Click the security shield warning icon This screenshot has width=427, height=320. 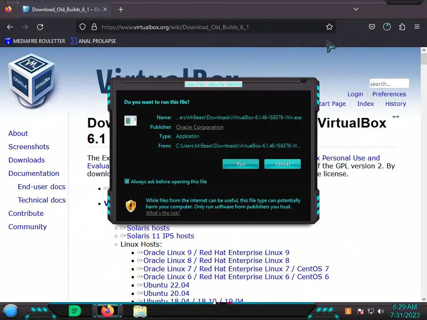click(x=131, y=206)
